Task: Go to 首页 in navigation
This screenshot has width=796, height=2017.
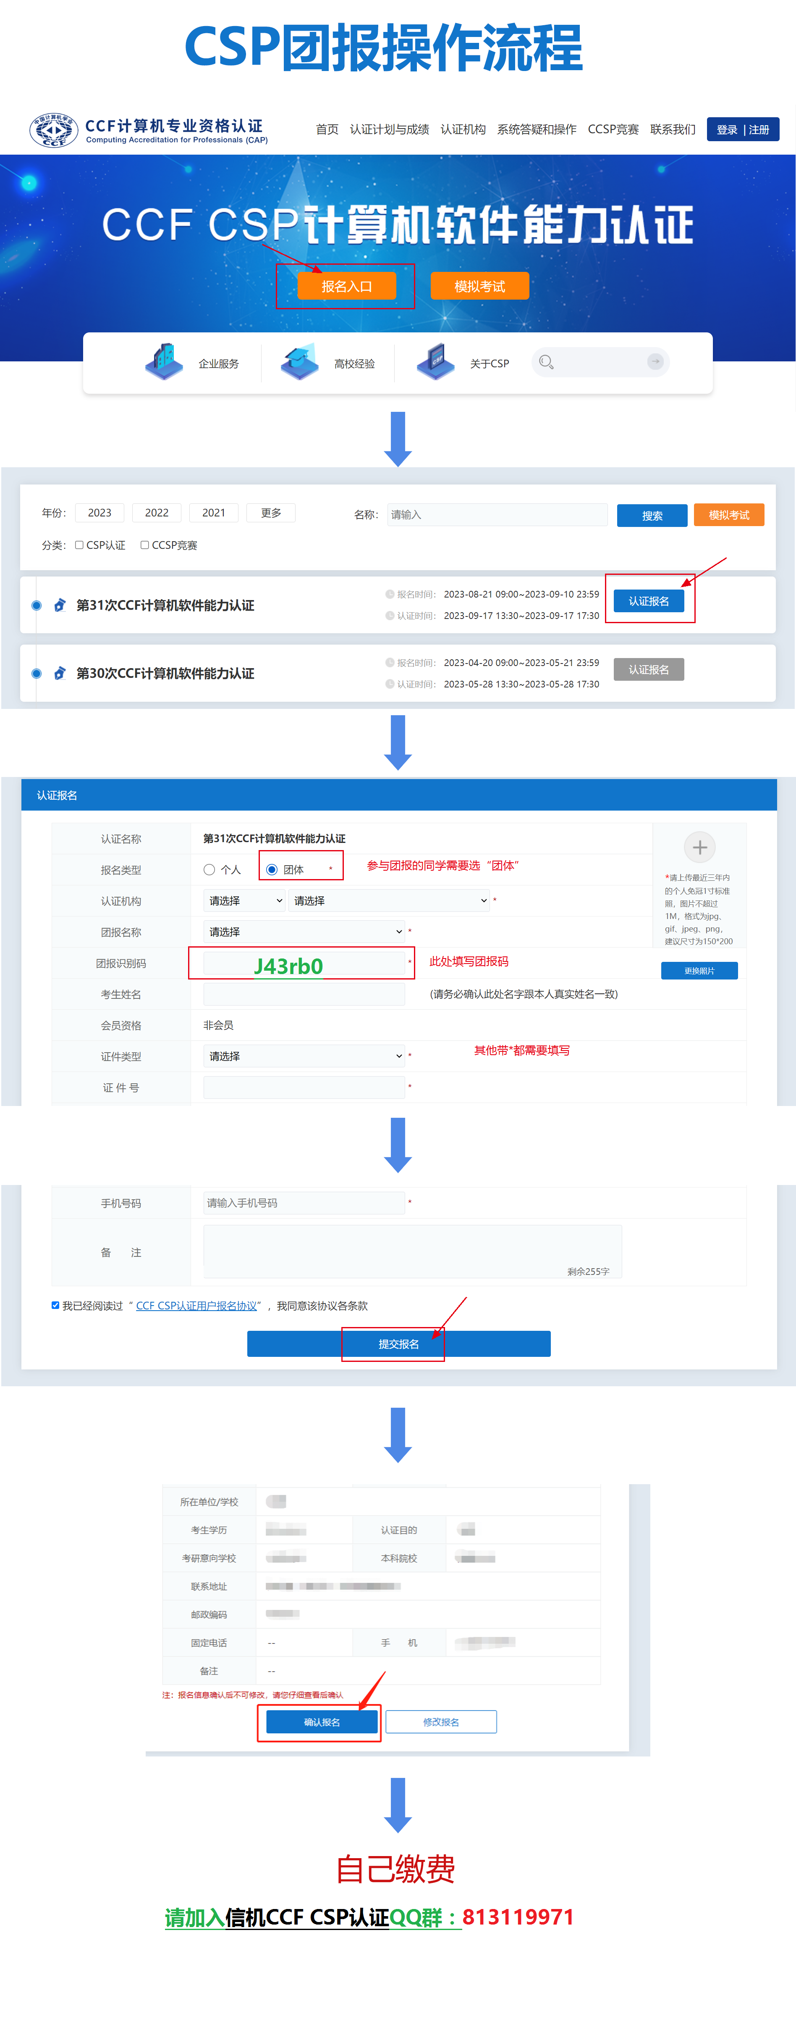Action: 327,129
